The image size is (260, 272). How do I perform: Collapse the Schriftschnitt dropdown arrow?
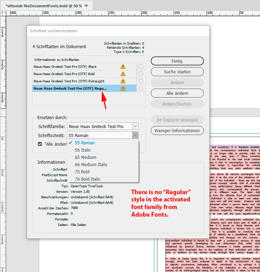pos(136,135)
